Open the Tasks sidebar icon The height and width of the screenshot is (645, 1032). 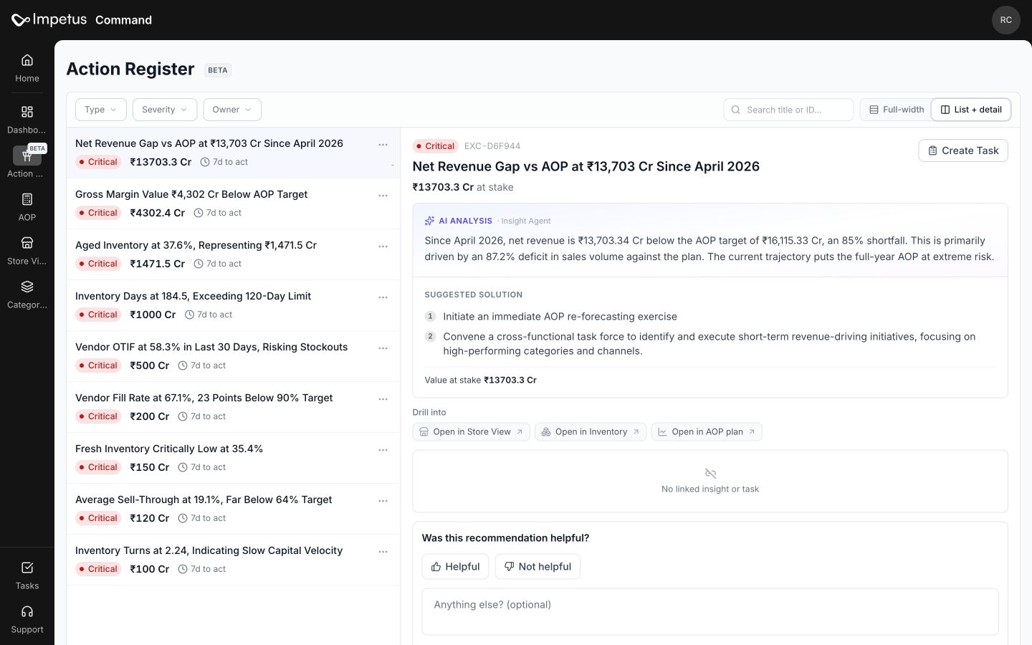[27, 568]
